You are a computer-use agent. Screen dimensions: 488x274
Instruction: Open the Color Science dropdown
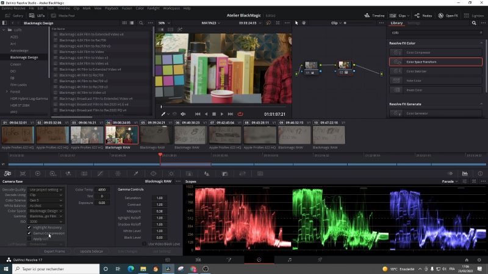click(x=45, y=200)
